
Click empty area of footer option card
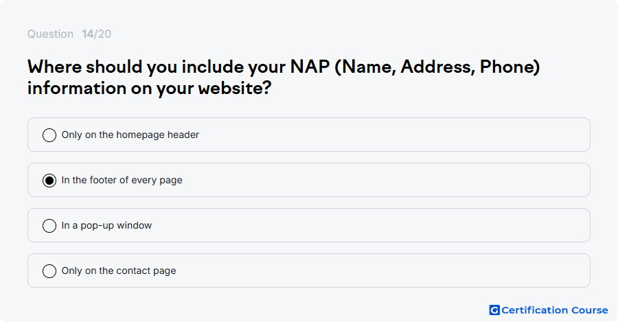(394, 180)
